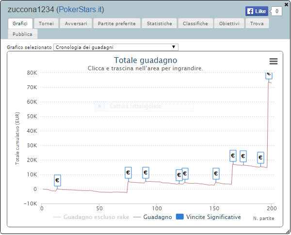The image size is (291, 235).
Task: Click the Totale cumulativo (EUR) axis title
Action: [x=17, y=139]
